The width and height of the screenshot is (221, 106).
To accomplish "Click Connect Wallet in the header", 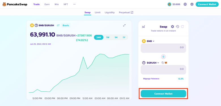I will click(207, 4).
